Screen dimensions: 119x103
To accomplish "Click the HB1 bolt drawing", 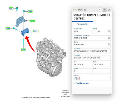I will tap(15, 29).
